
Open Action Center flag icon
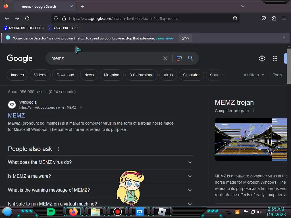click(x=246, y=212)
